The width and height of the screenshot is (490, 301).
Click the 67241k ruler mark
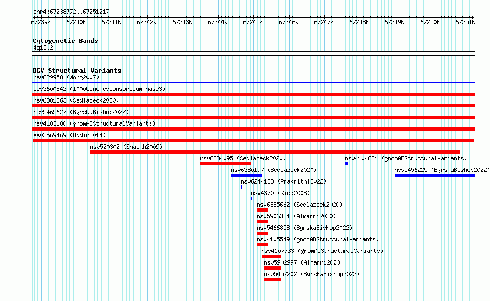coord(111,22)
